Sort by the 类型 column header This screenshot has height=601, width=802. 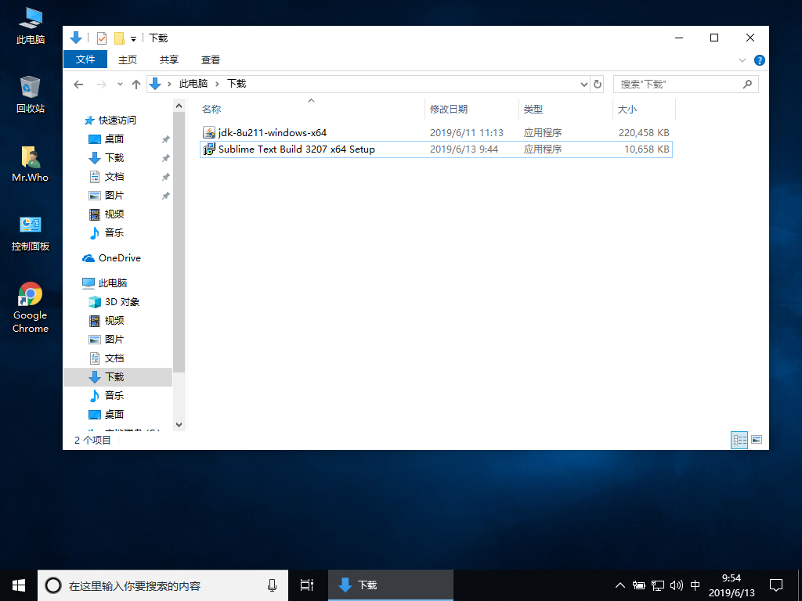point(565,109)
